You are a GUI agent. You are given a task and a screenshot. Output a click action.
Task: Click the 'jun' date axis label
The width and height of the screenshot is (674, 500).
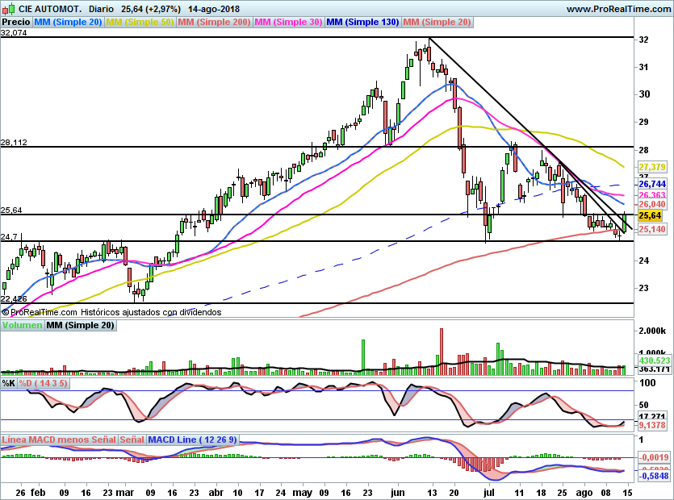point(398,493)
